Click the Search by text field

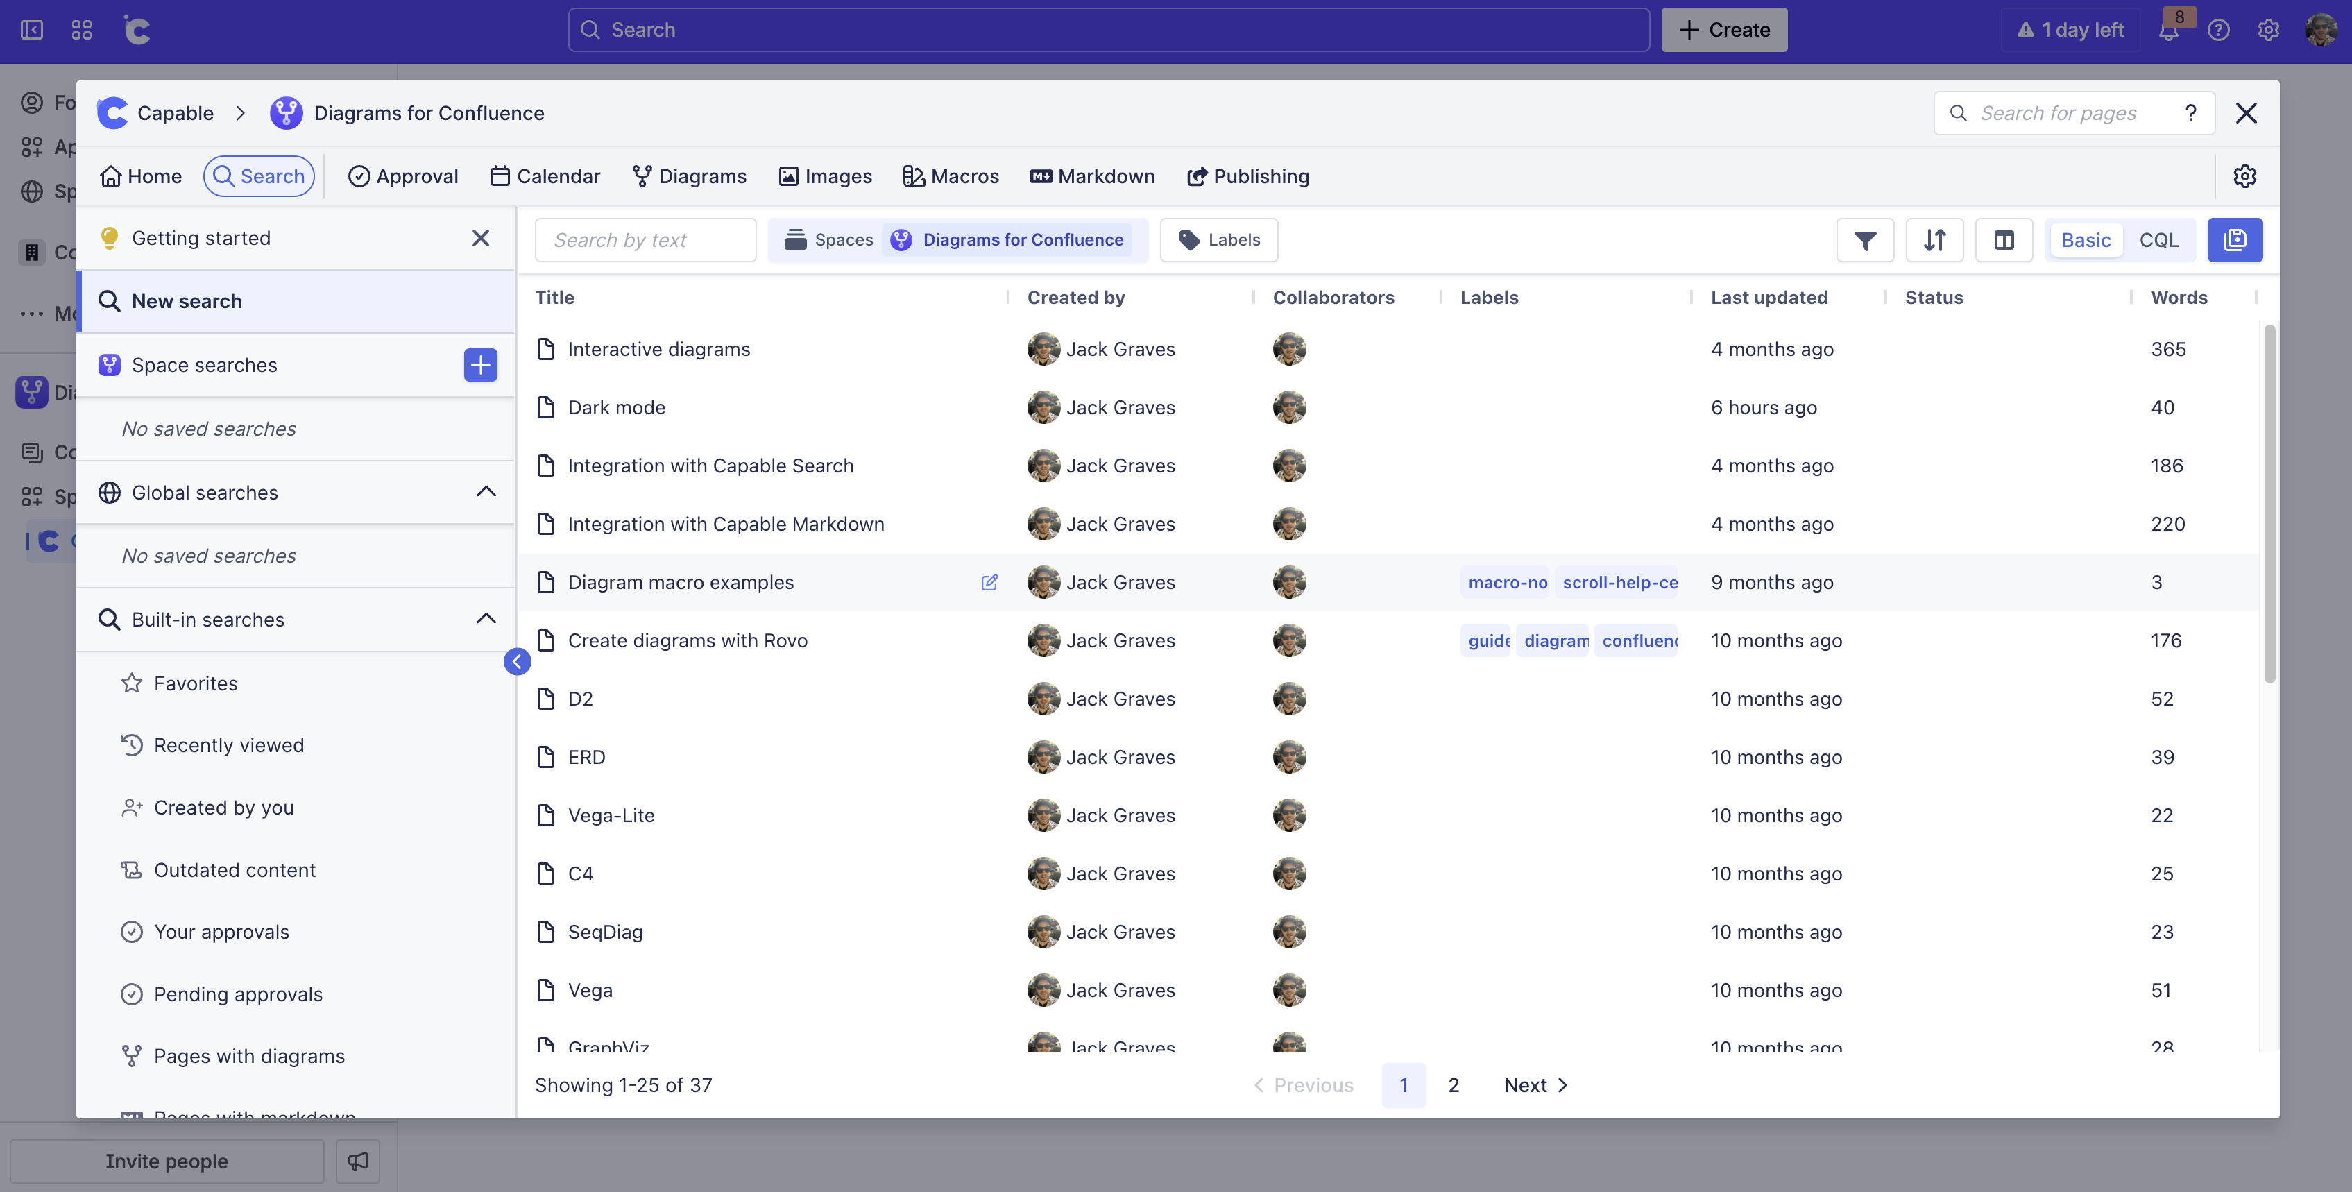pyautogui.click(x=645, y=239)
